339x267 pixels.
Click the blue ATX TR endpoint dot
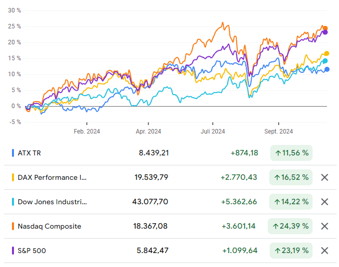click(327, 69)
